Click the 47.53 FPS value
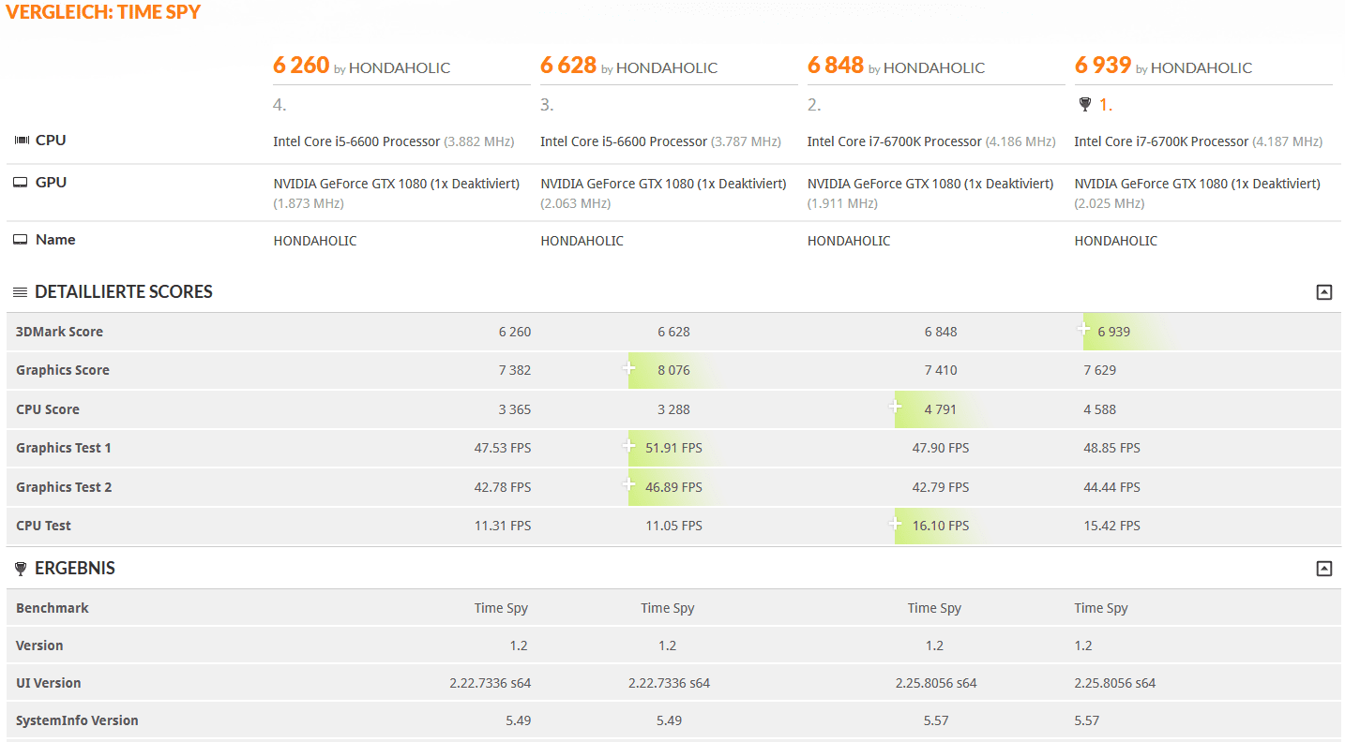The width and height of the screenshot is (1345, 742). [x=503, y=448]
